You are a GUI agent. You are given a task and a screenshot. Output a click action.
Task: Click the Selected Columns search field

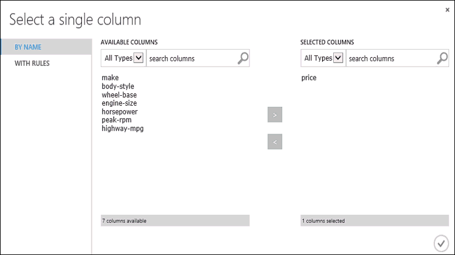[390, 58]
